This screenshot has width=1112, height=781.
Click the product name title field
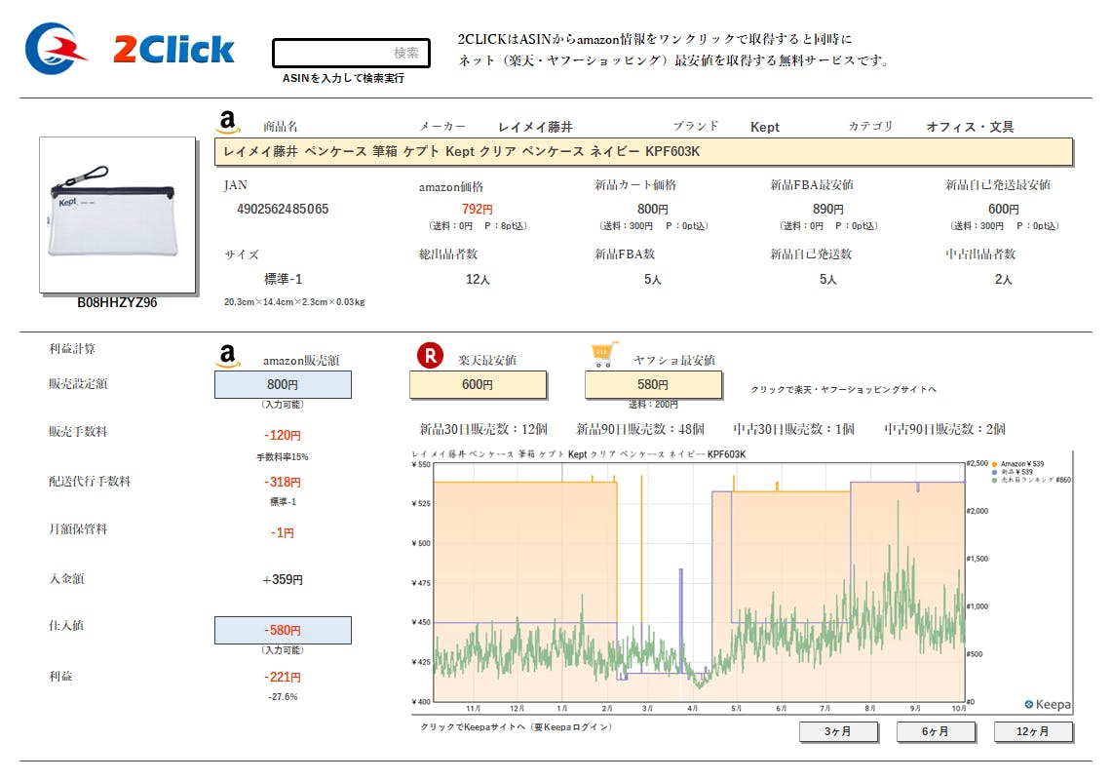tap(643, 152)
